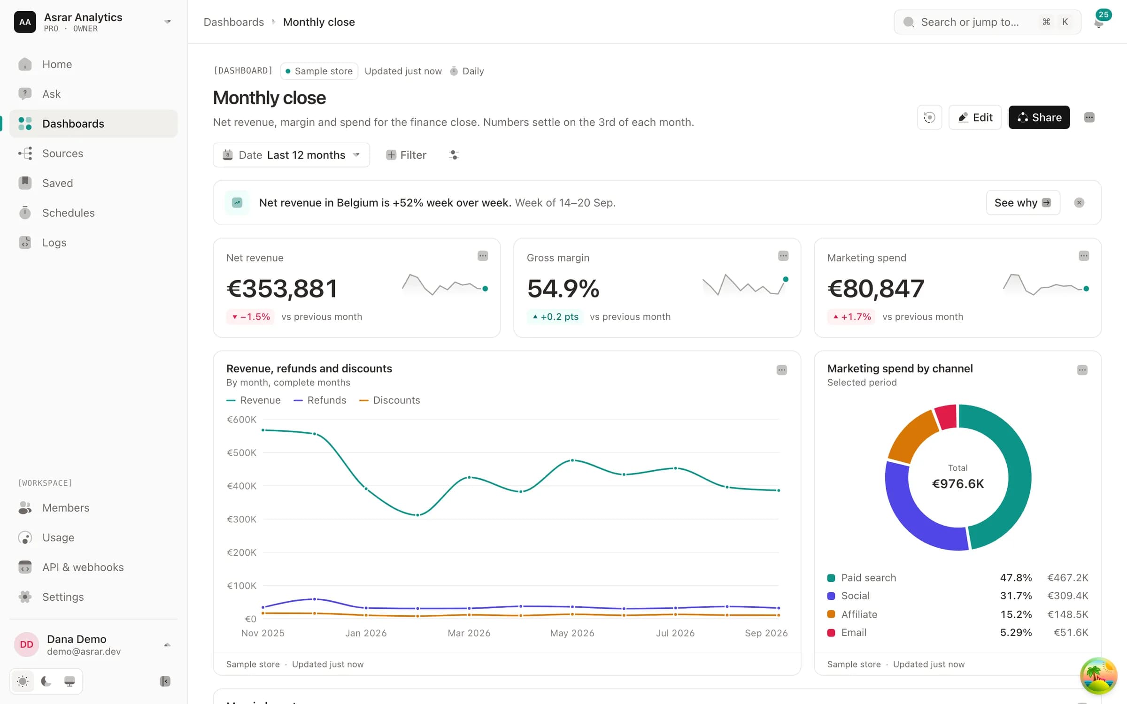Click the insight trend icon in banner
The width and height of the screenshot is (1127, 704).
click(x=237, y=203)
